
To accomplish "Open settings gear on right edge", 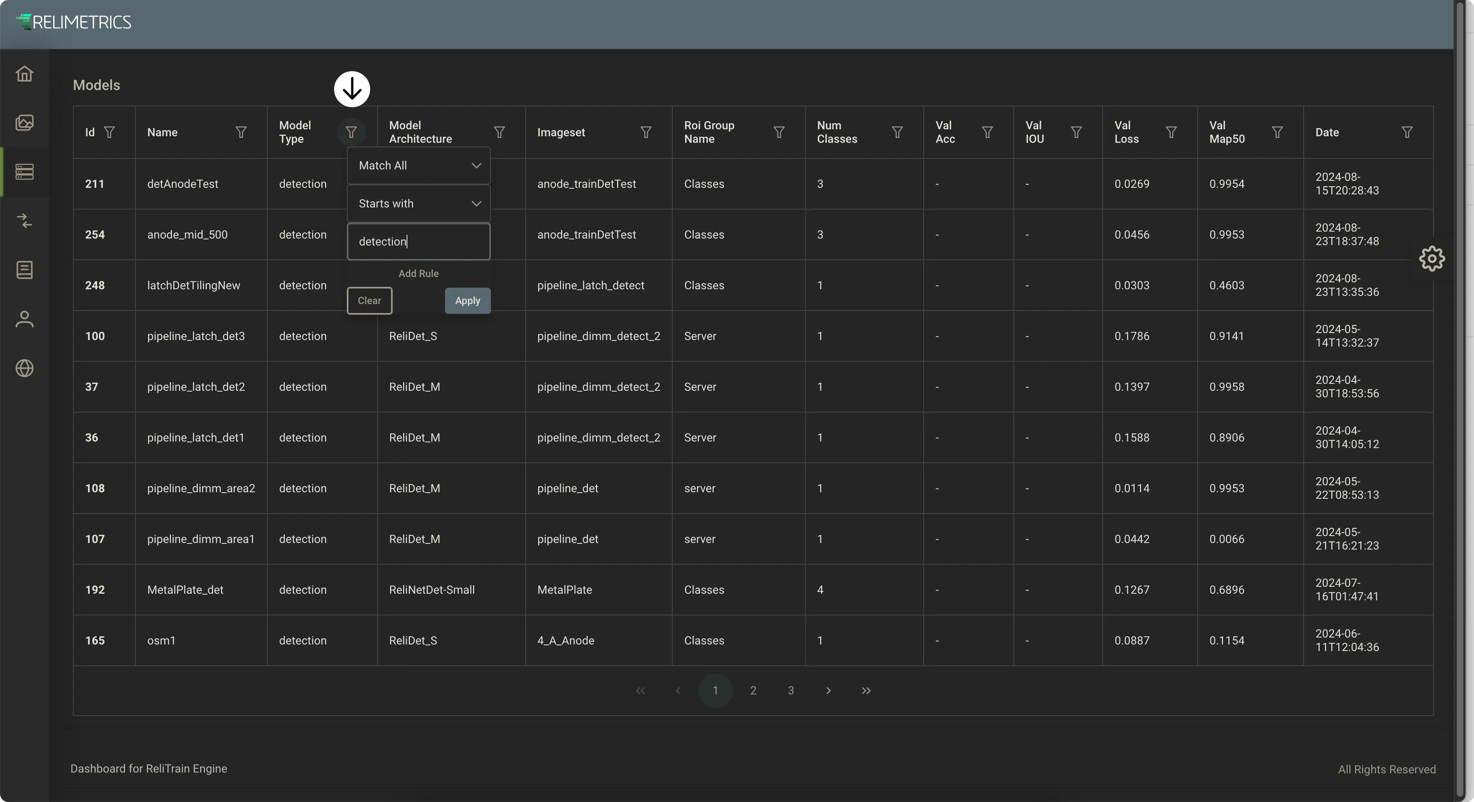I will [x=1432, y=259].
